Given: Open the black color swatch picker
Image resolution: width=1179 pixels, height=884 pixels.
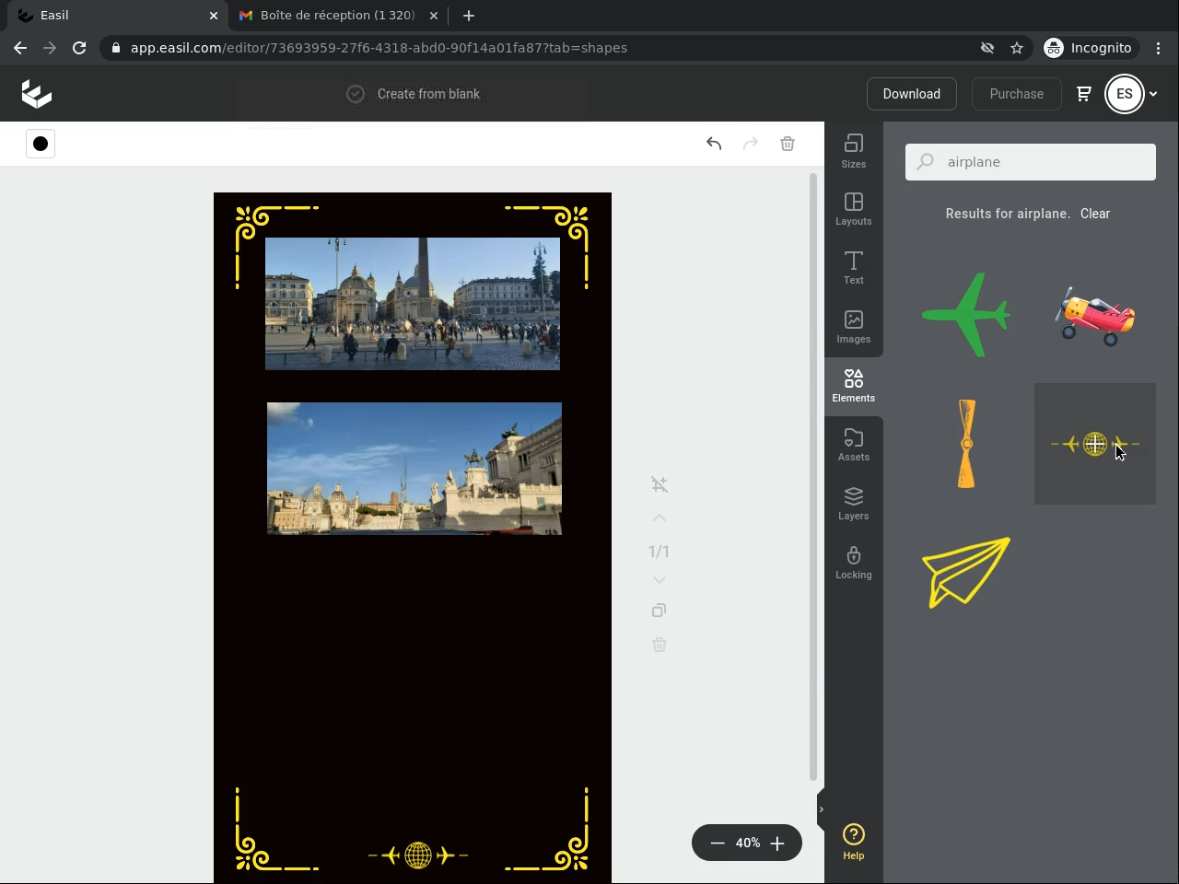Looking at the screenshot, I should [x=41, y=144].
